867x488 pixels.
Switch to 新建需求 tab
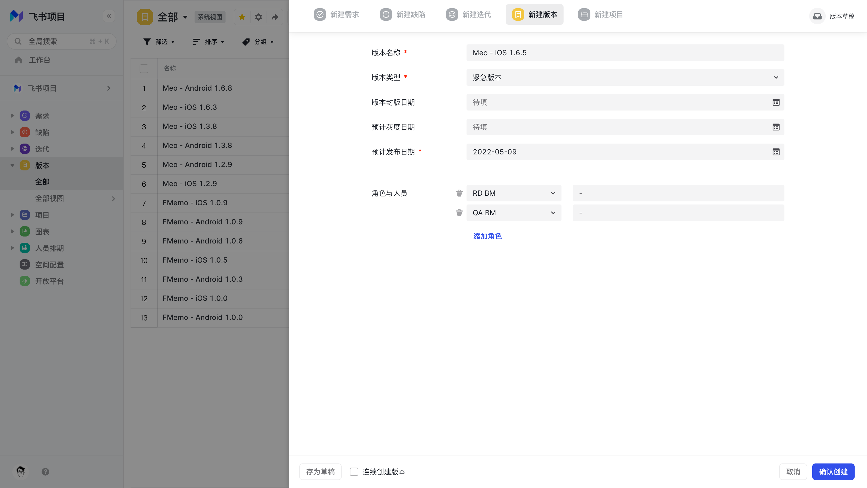click(x=336, y=14)
